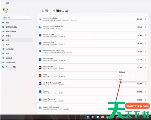The image size is (151, 120).
Task: Click the 1.37 MB size value
Action: [139, 35]
